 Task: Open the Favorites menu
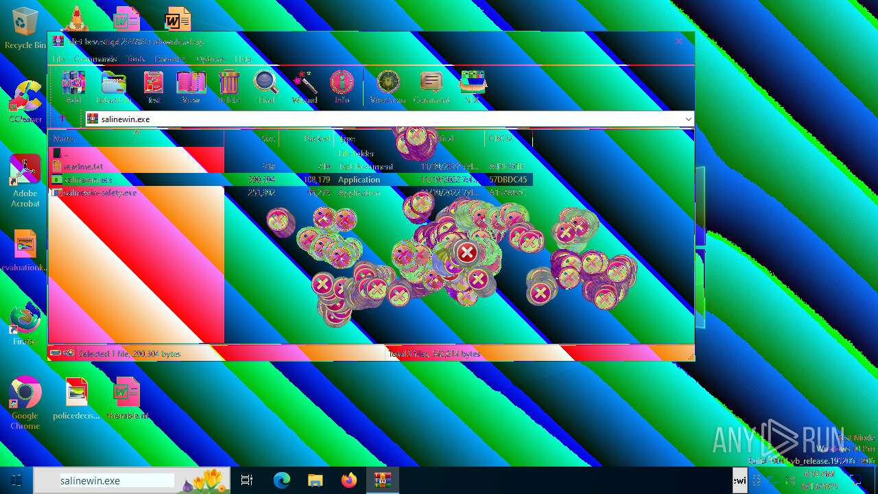click(170, 59)
